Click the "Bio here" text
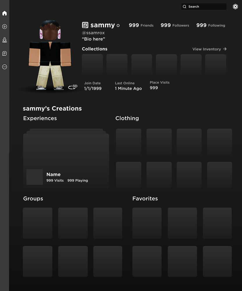The image size is (242, 291). tap(93, 39)
